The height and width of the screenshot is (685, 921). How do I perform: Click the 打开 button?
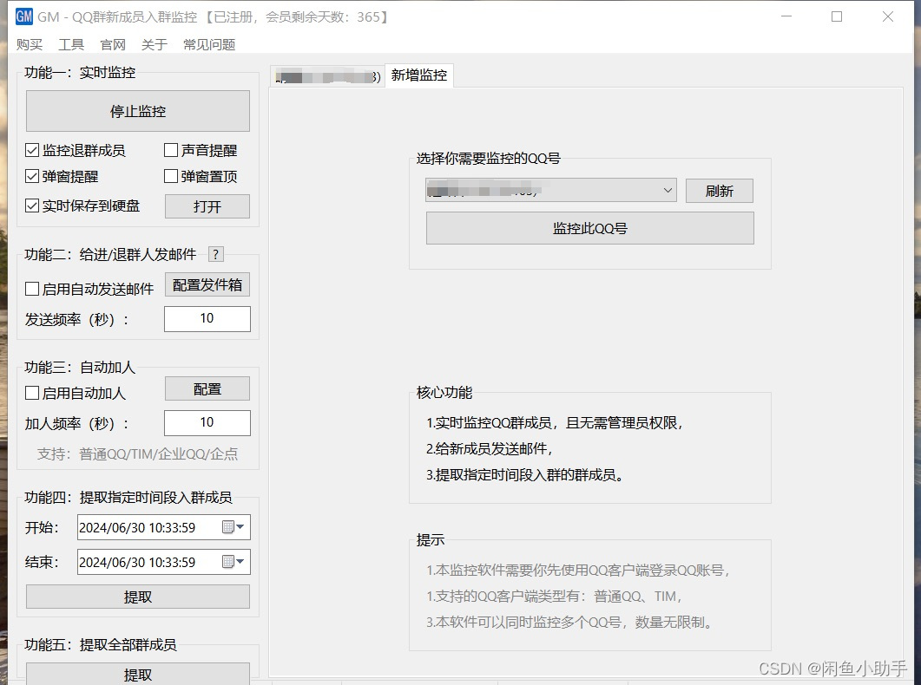coord(207,206)
